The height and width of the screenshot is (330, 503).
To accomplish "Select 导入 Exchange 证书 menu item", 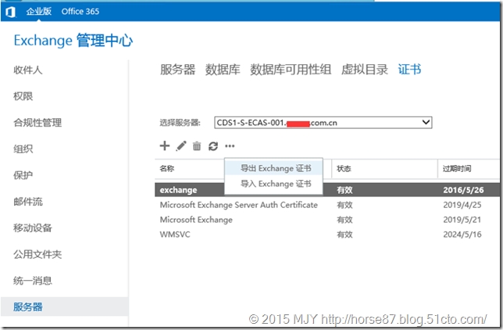I will 276,184.
